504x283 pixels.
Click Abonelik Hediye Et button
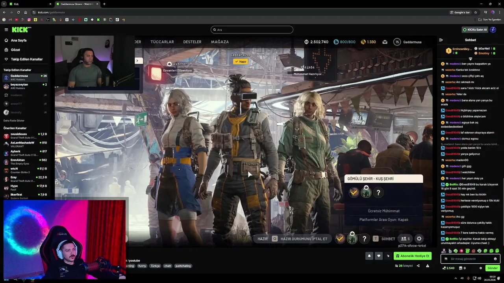(413, 256)
